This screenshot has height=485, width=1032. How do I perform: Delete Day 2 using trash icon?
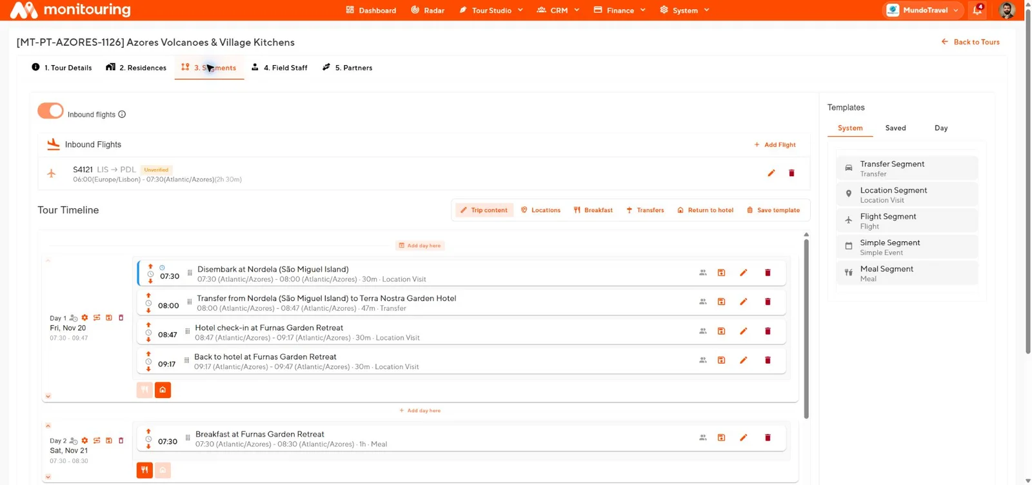[x=121, y=440]
